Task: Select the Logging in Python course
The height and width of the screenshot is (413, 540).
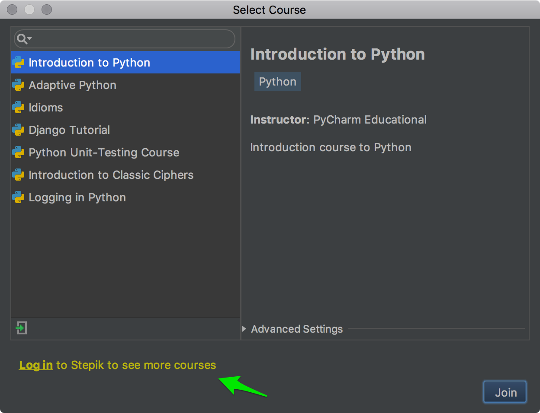Action: [125, 197]
